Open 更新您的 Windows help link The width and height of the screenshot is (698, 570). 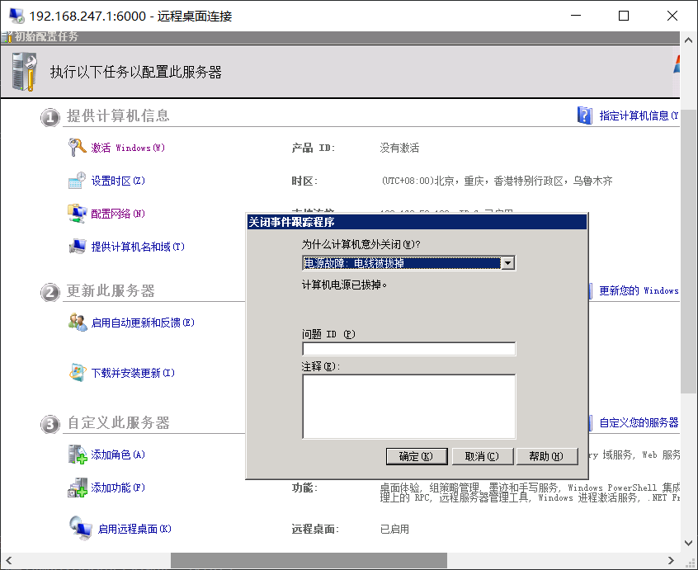point(639,290)
